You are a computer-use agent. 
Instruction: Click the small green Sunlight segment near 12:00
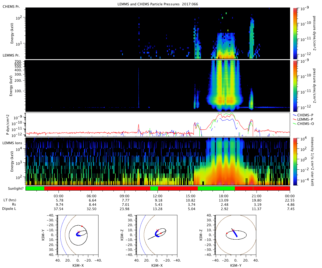(154, 188)
